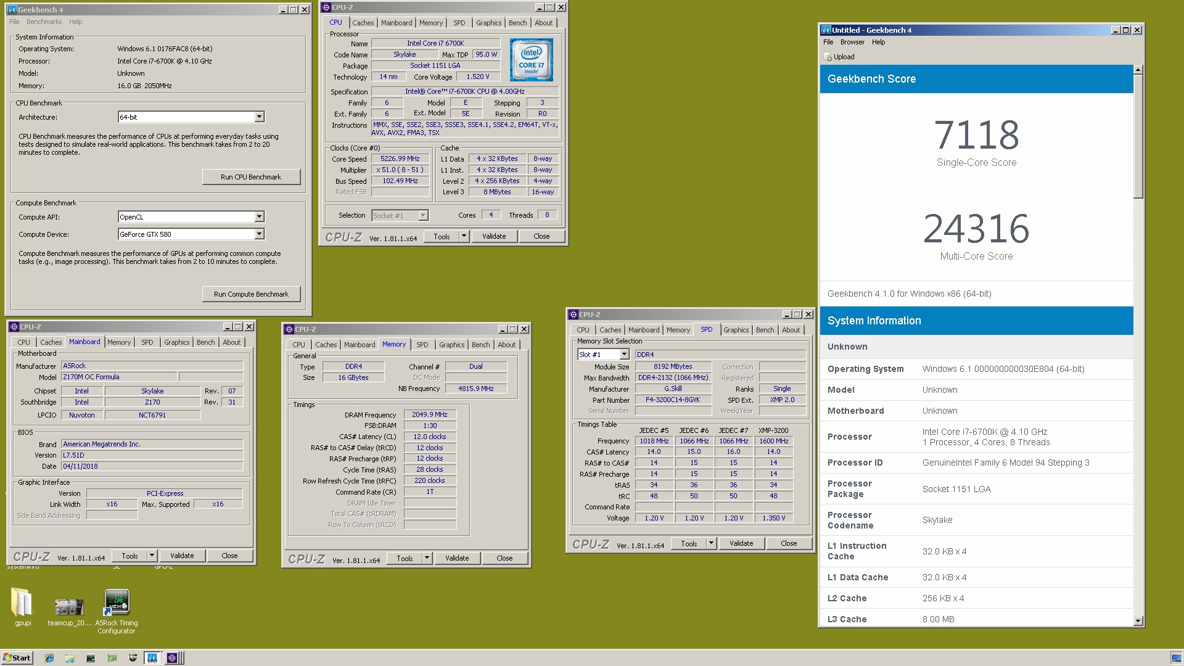Image resolution: width=1184 pixels, height=666 pixels.
Task: Open the Benchmarks menu in Geekbench 4
Action: coord(44,22)
